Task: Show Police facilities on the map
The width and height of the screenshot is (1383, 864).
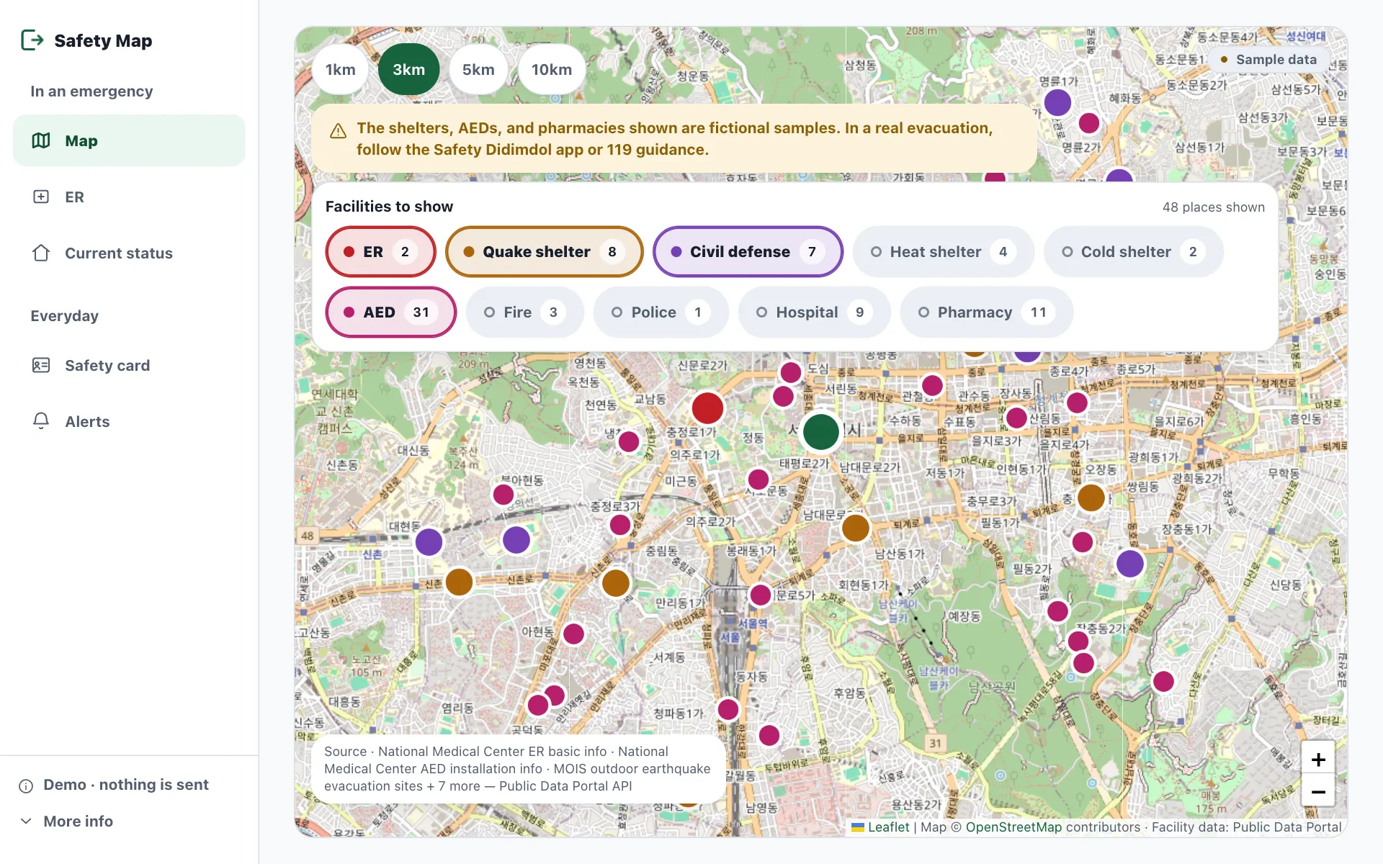Action: coord(661,312)
